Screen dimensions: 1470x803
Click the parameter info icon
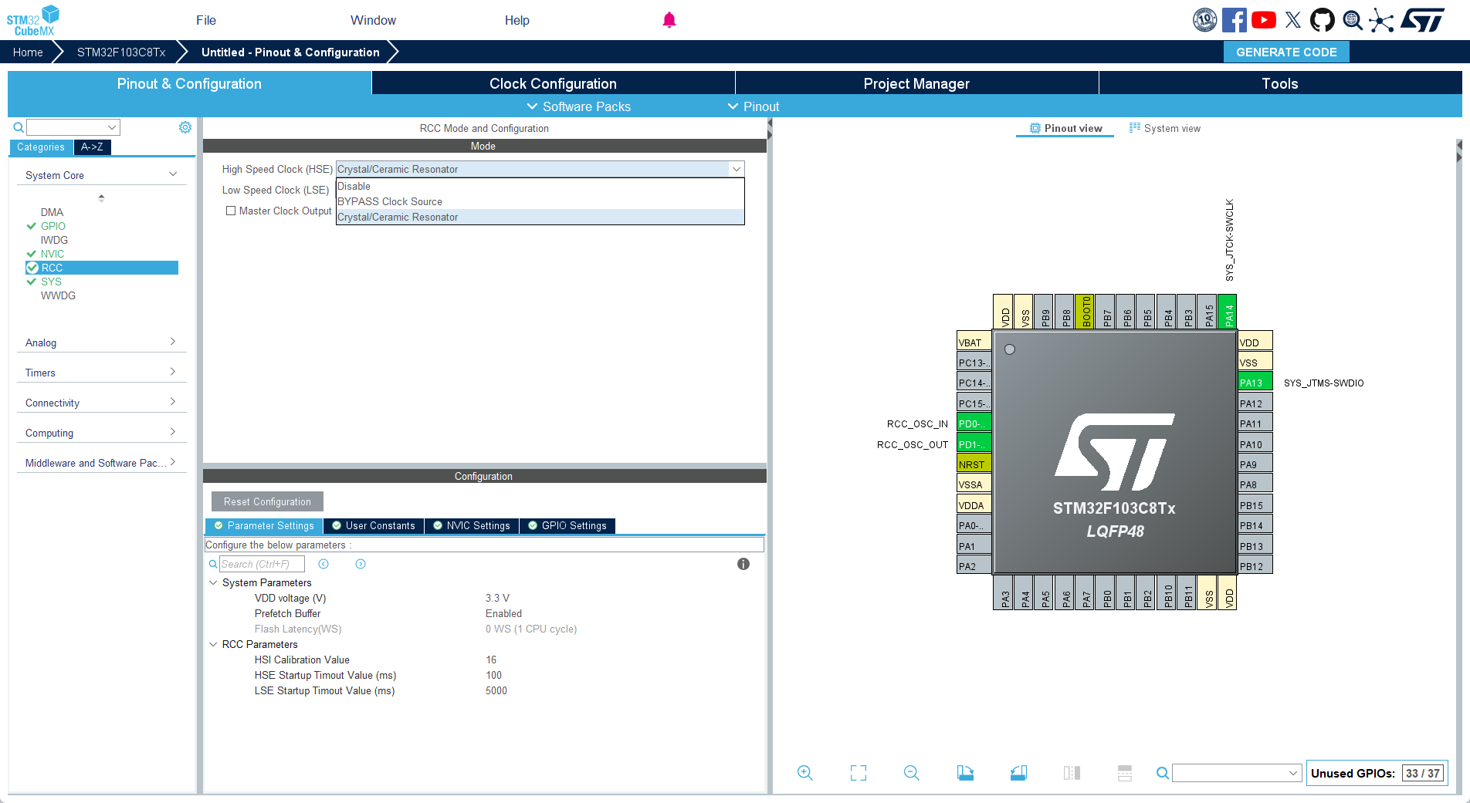[743, 564]
